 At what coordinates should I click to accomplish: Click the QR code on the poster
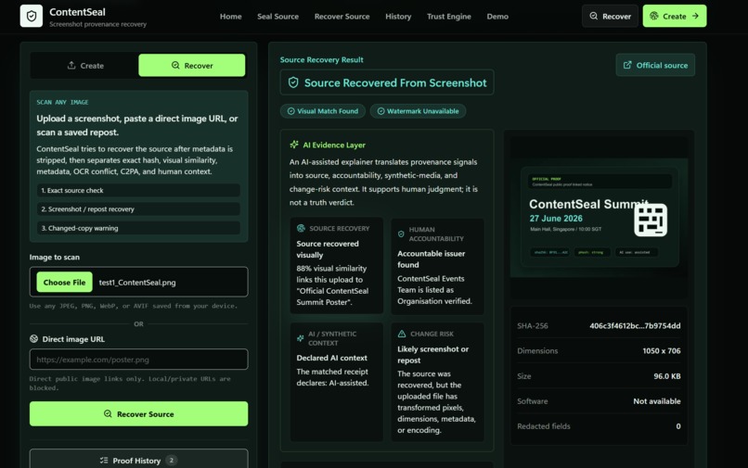651,220
